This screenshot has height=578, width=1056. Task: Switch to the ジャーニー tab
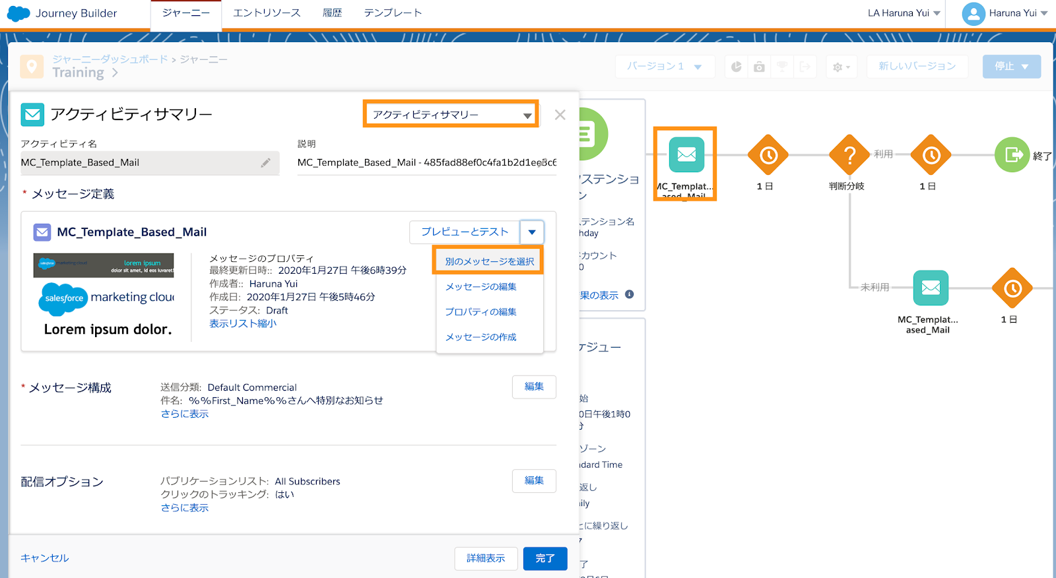(186, 14)
